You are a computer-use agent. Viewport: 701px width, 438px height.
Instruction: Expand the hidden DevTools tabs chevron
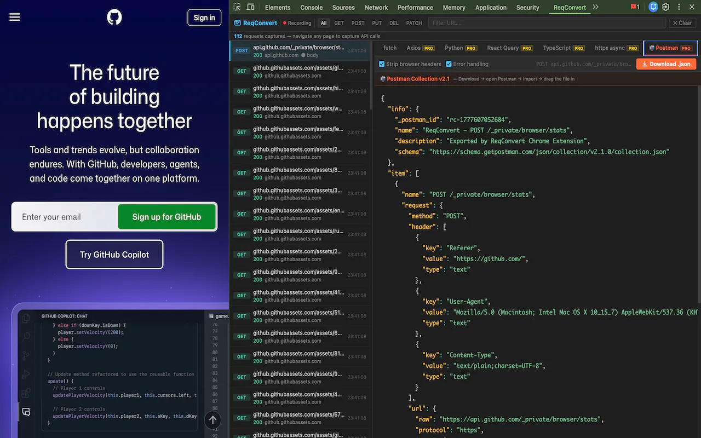[595, 7]
